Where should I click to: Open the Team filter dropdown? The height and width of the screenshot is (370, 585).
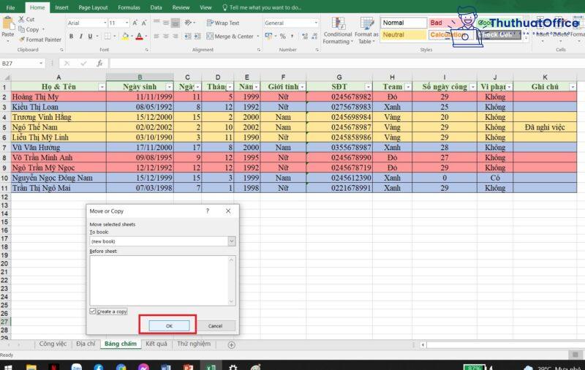tap(408, 87)
